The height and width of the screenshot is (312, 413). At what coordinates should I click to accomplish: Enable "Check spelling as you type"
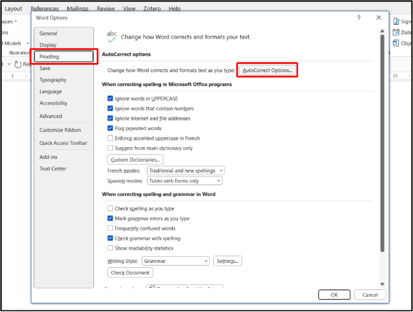tap(110, 209)
